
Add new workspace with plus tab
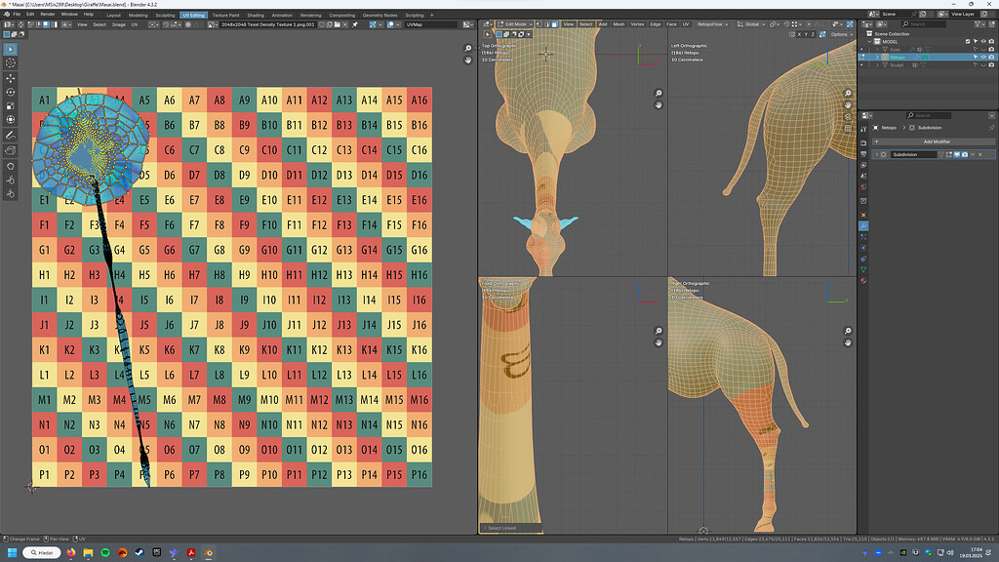point(431,15)
